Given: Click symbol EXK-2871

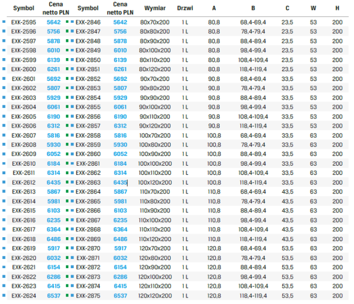Looking at the screenshot, I should [88, 259].
